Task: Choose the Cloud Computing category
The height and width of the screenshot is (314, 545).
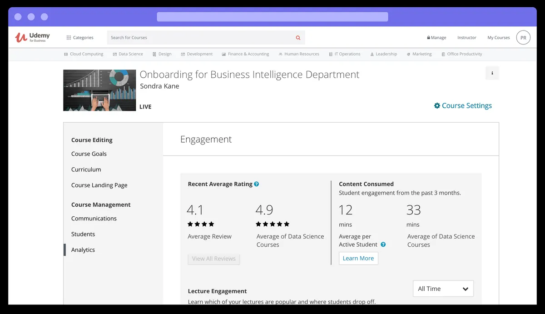Action: (x=84, y=54)
